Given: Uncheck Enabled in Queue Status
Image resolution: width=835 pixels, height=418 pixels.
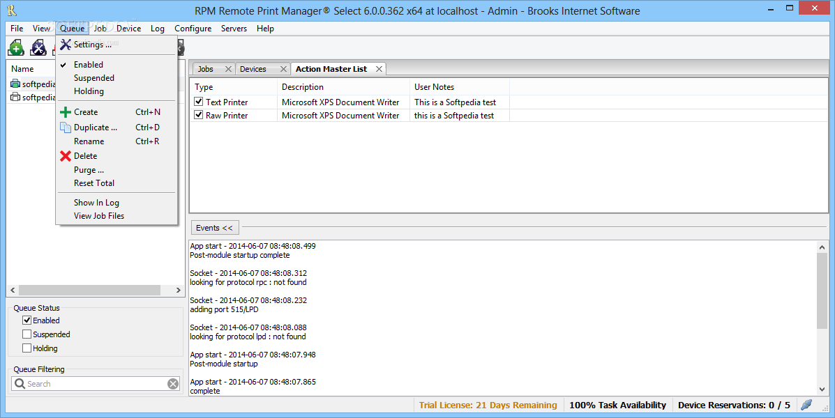Looking at the screenshot, I should pos(27,320).
